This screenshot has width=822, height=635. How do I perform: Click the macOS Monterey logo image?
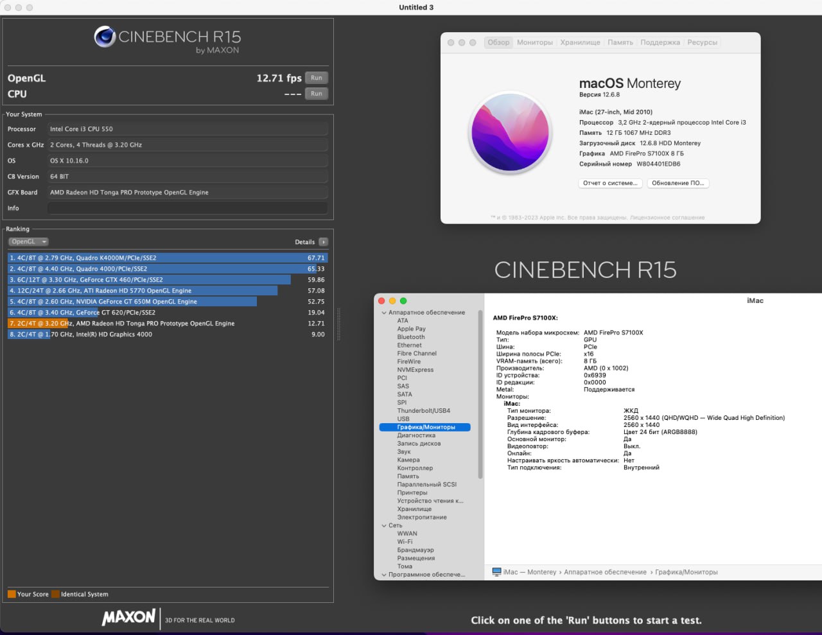[510, 134]
